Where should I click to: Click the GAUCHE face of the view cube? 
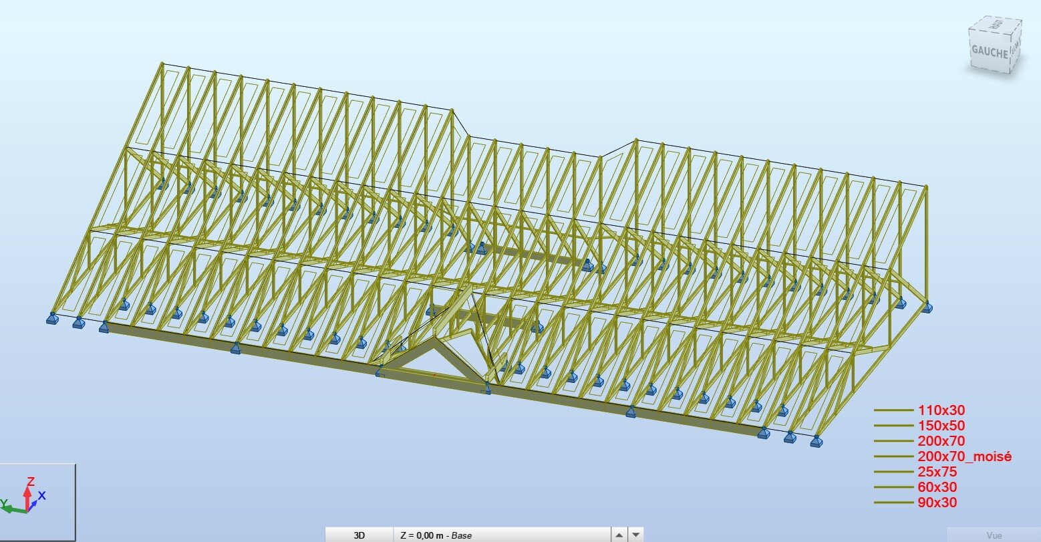[989, 51]
